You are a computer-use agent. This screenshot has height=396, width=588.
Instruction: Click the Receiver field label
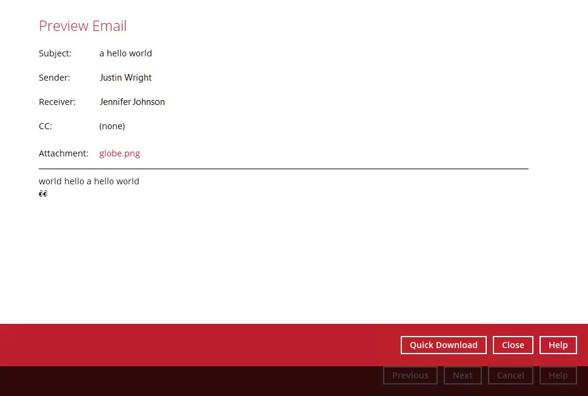(x=57, y=101)
